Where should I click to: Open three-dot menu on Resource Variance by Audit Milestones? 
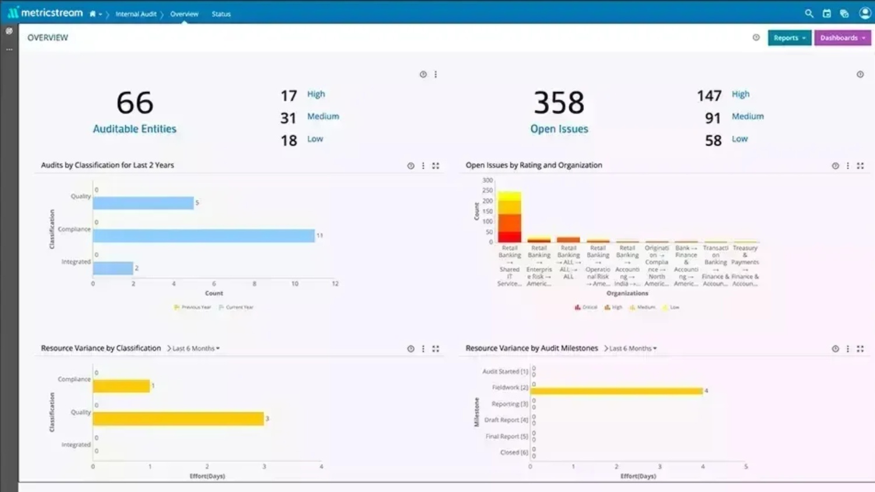pos(848,348)
